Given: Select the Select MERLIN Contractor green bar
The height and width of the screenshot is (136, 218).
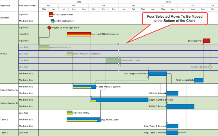Looking at the screenshot, I should coord(70,54).
